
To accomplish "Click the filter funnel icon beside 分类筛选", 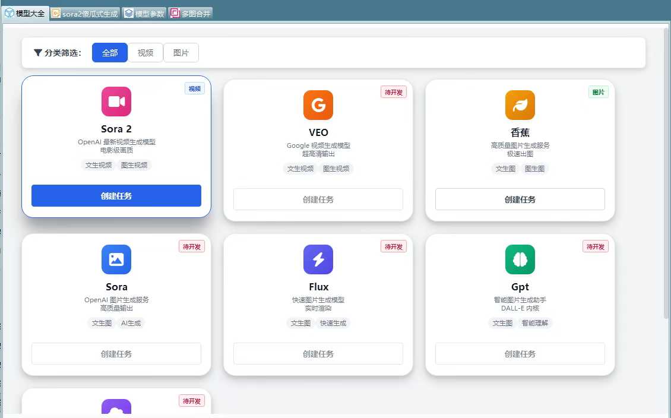I will [x=38, y=53].
